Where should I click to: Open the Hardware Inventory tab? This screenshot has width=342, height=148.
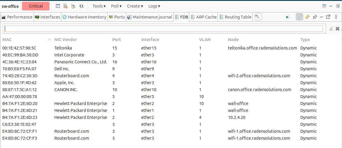[x=84, y=17]
